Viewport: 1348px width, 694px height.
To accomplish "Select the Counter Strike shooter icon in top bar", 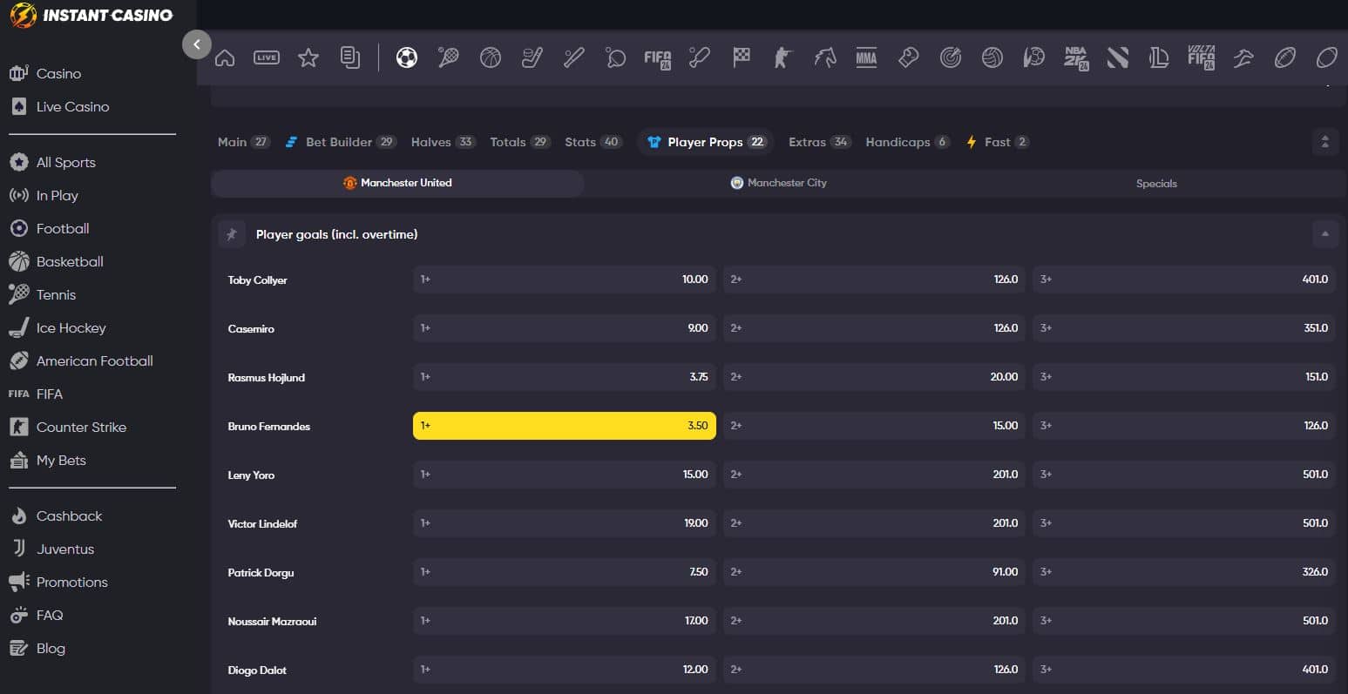I will 783,58.
